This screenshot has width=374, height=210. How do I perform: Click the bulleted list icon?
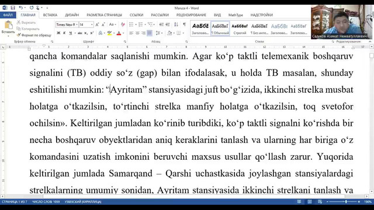pos(131,24)
